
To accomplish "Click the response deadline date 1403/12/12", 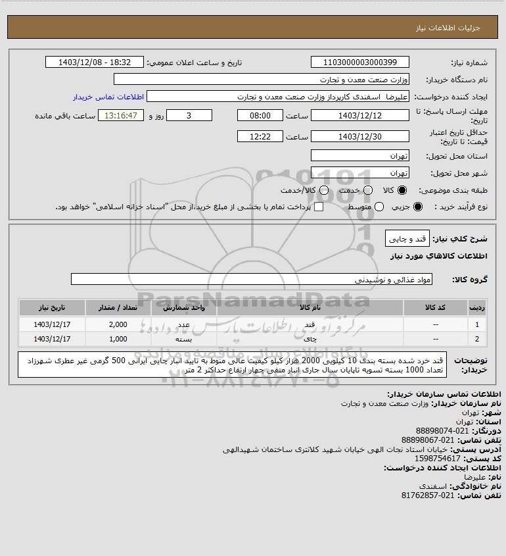I will pos(359,115).
